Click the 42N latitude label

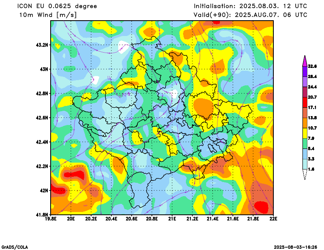pyautogui.click(x=44, y=191)
